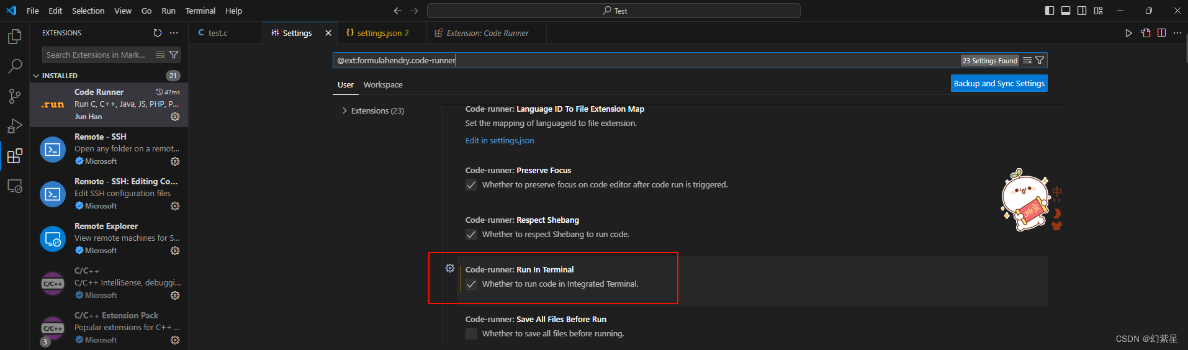
Task: Open the Run menu
Action: coord(168,11)
